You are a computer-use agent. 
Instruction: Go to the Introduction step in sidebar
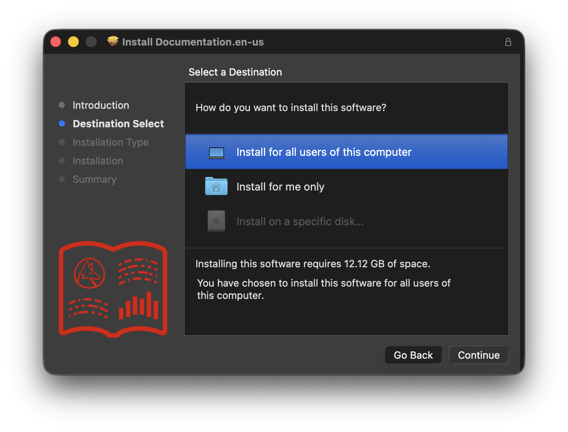click(x=101, y=105)
